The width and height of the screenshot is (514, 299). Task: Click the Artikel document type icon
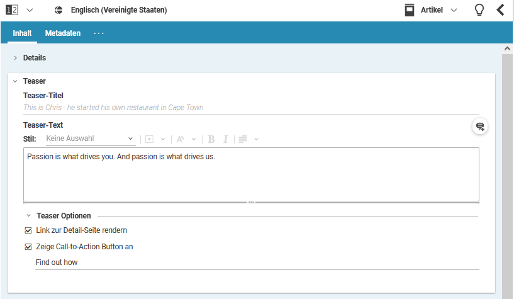tap(410, 10)
